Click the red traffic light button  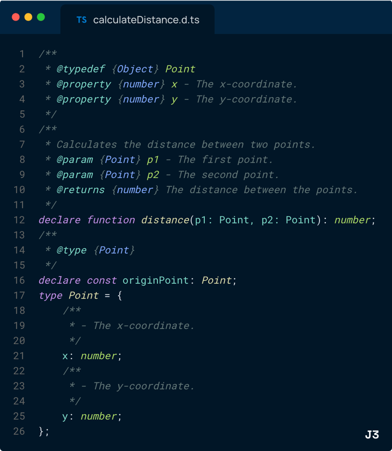16,16
